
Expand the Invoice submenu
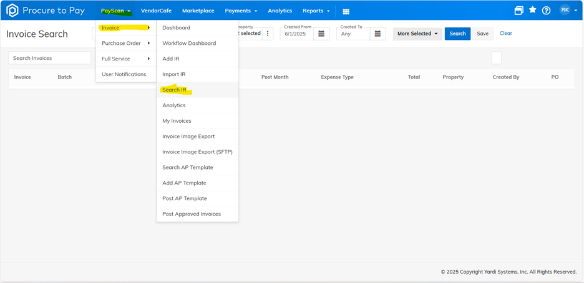126,28
